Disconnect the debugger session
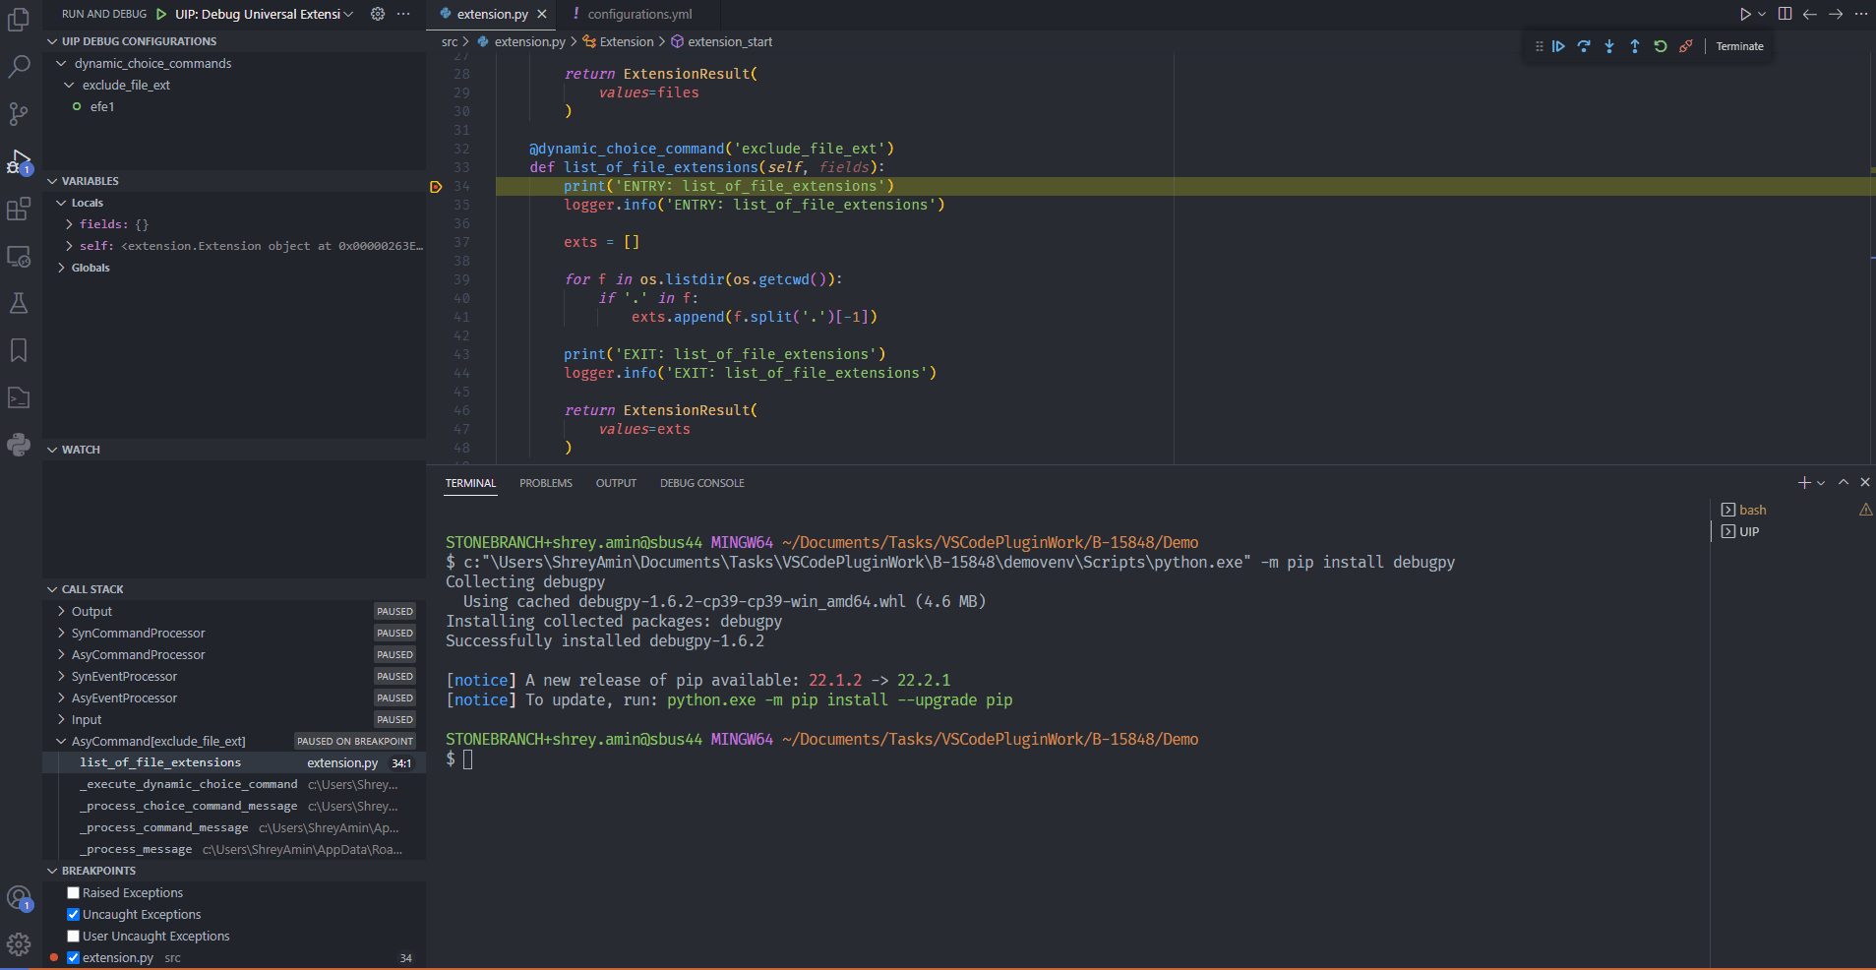The height and width of the screenshot is (970, 1876). [1686, 46]
